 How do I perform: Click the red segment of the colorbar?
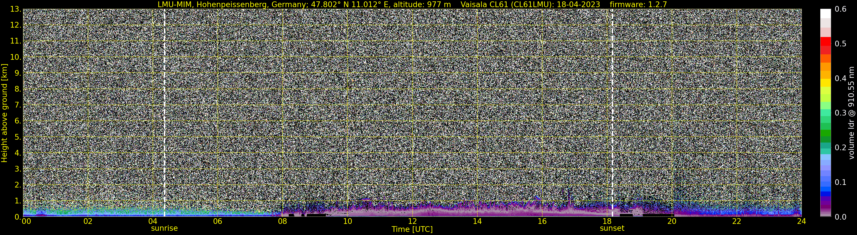point(825,42)
